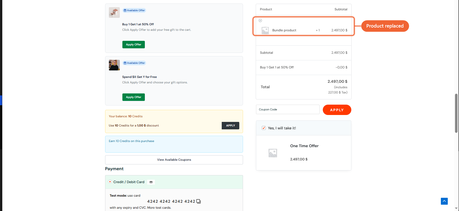
Task: Click the "More test cards" text
Action: click(x=159, y=208)
